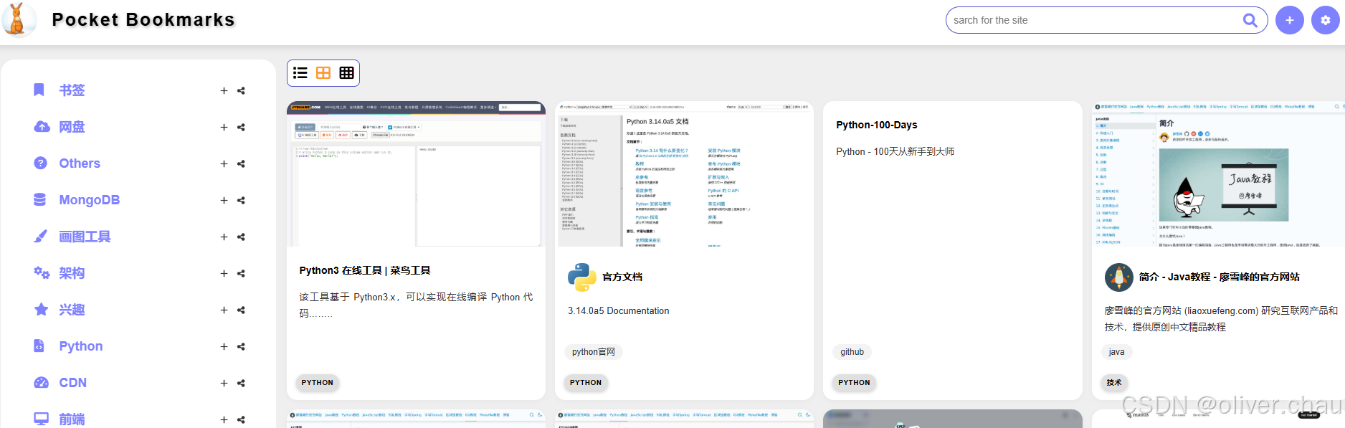Add item to Python category
1345x428 pixels.
click(x=224, y=346)
